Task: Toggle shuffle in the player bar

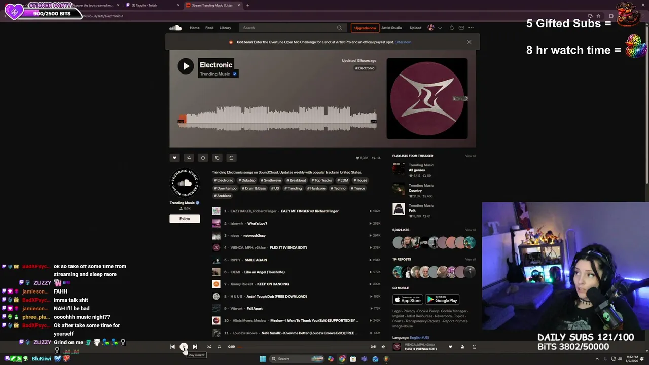Action: pyautogui.click(x=209, y=347)
